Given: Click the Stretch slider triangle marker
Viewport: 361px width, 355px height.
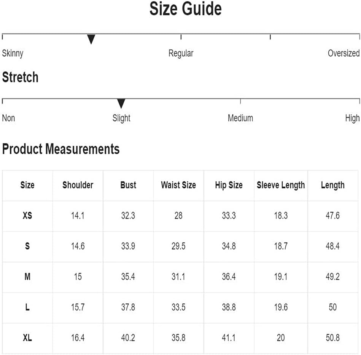Looking at the screenshot, I should (121, 103).
